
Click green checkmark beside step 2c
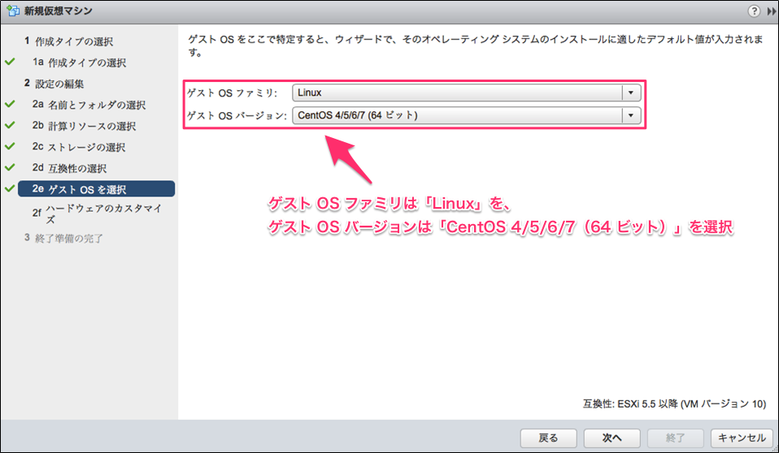tap(10, 146)
